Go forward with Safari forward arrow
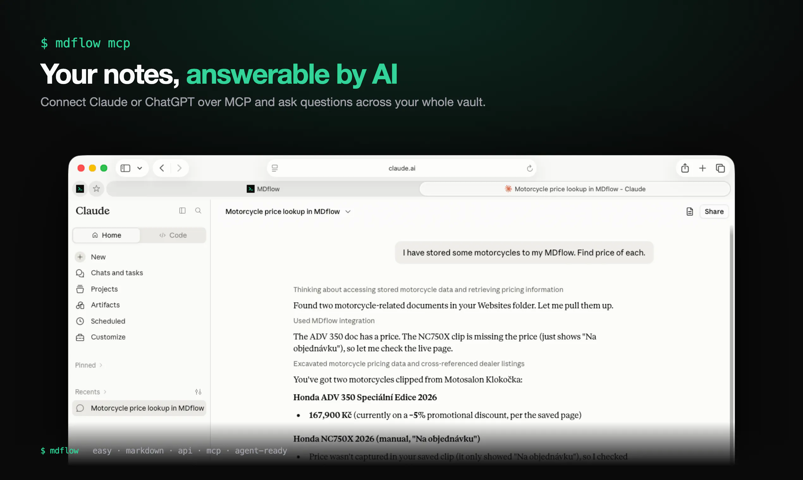This screenshot has width=803, height=480. (x=179, y=168)
